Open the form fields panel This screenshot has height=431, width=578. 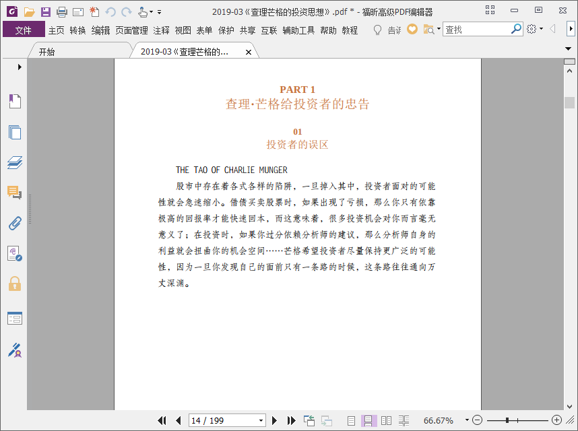tap(15, 319)
